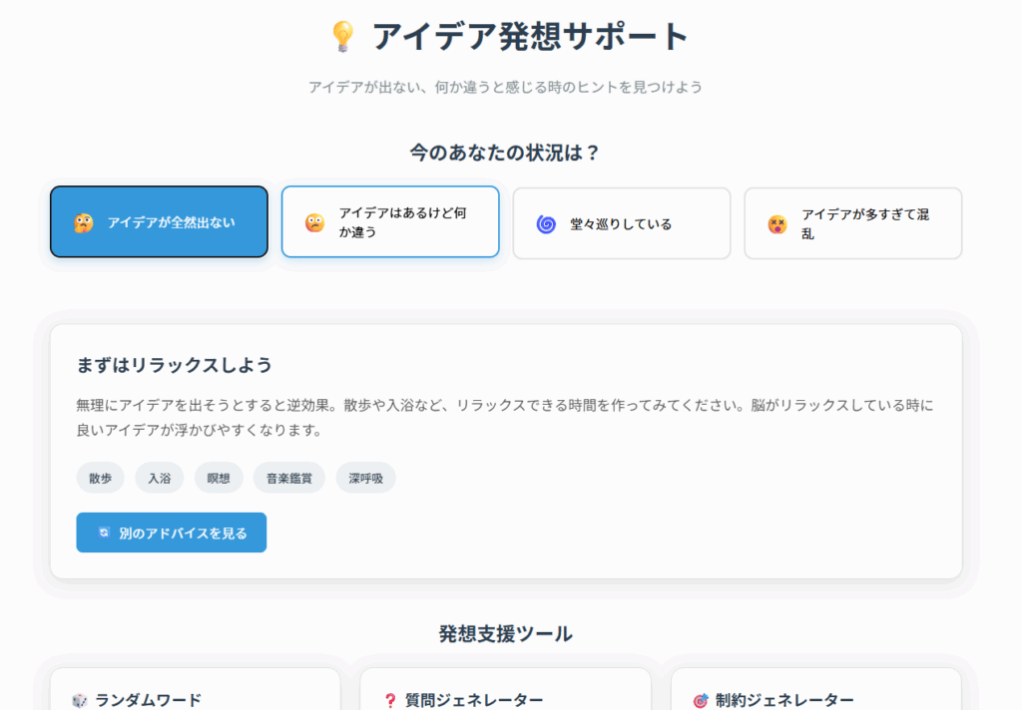Click the spiral swirl icon
The image size is (1022, 710).
point(546,223)
